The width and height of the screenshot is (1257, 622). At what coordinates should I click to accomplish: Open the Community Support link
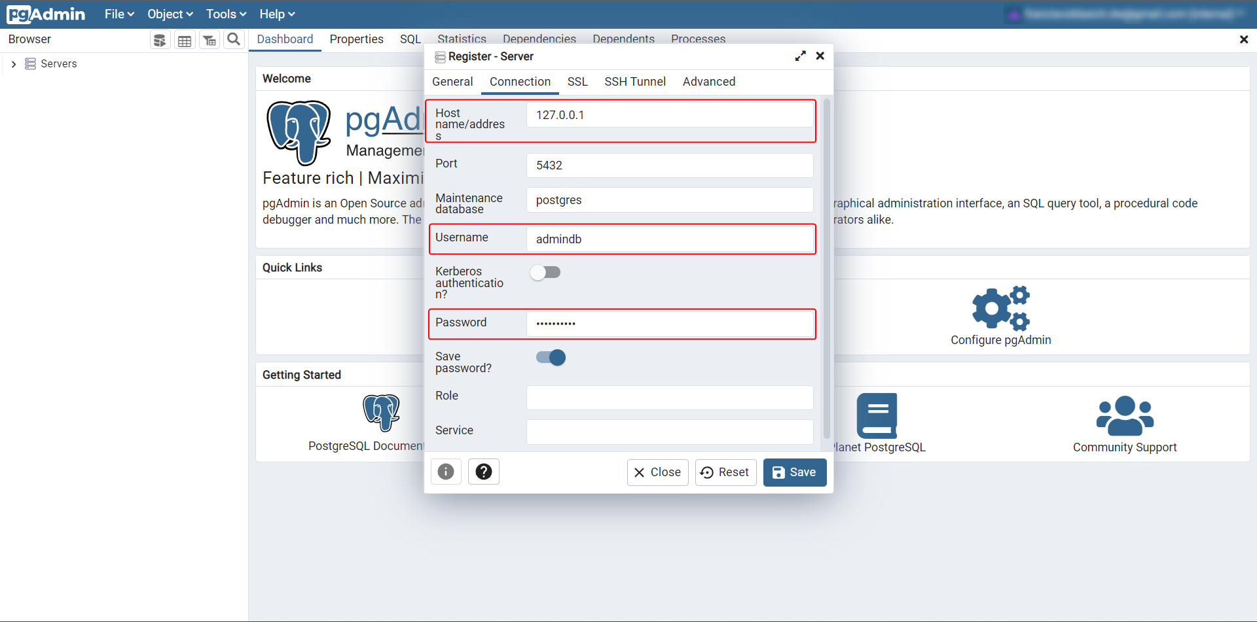coord(1125,447)
